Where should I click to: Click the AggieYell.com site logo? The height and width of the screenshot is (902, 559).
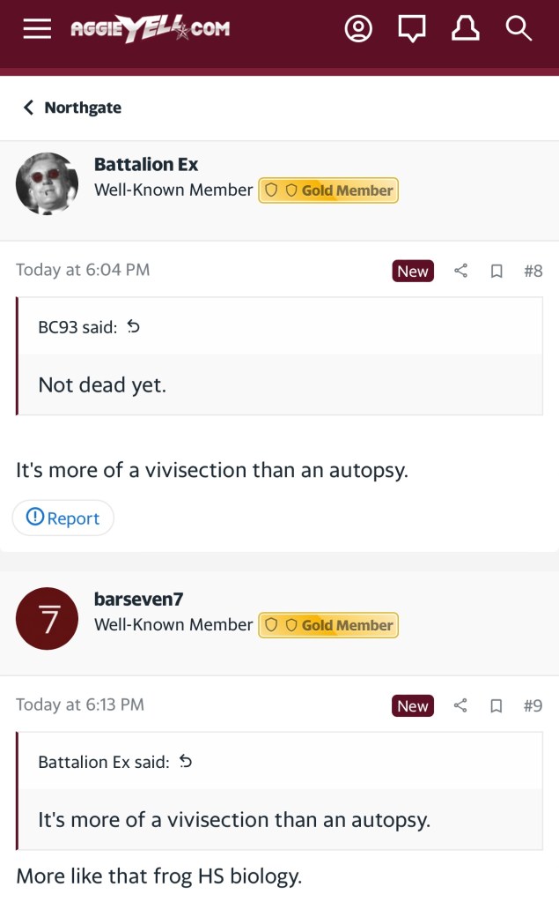click(150, 29)
